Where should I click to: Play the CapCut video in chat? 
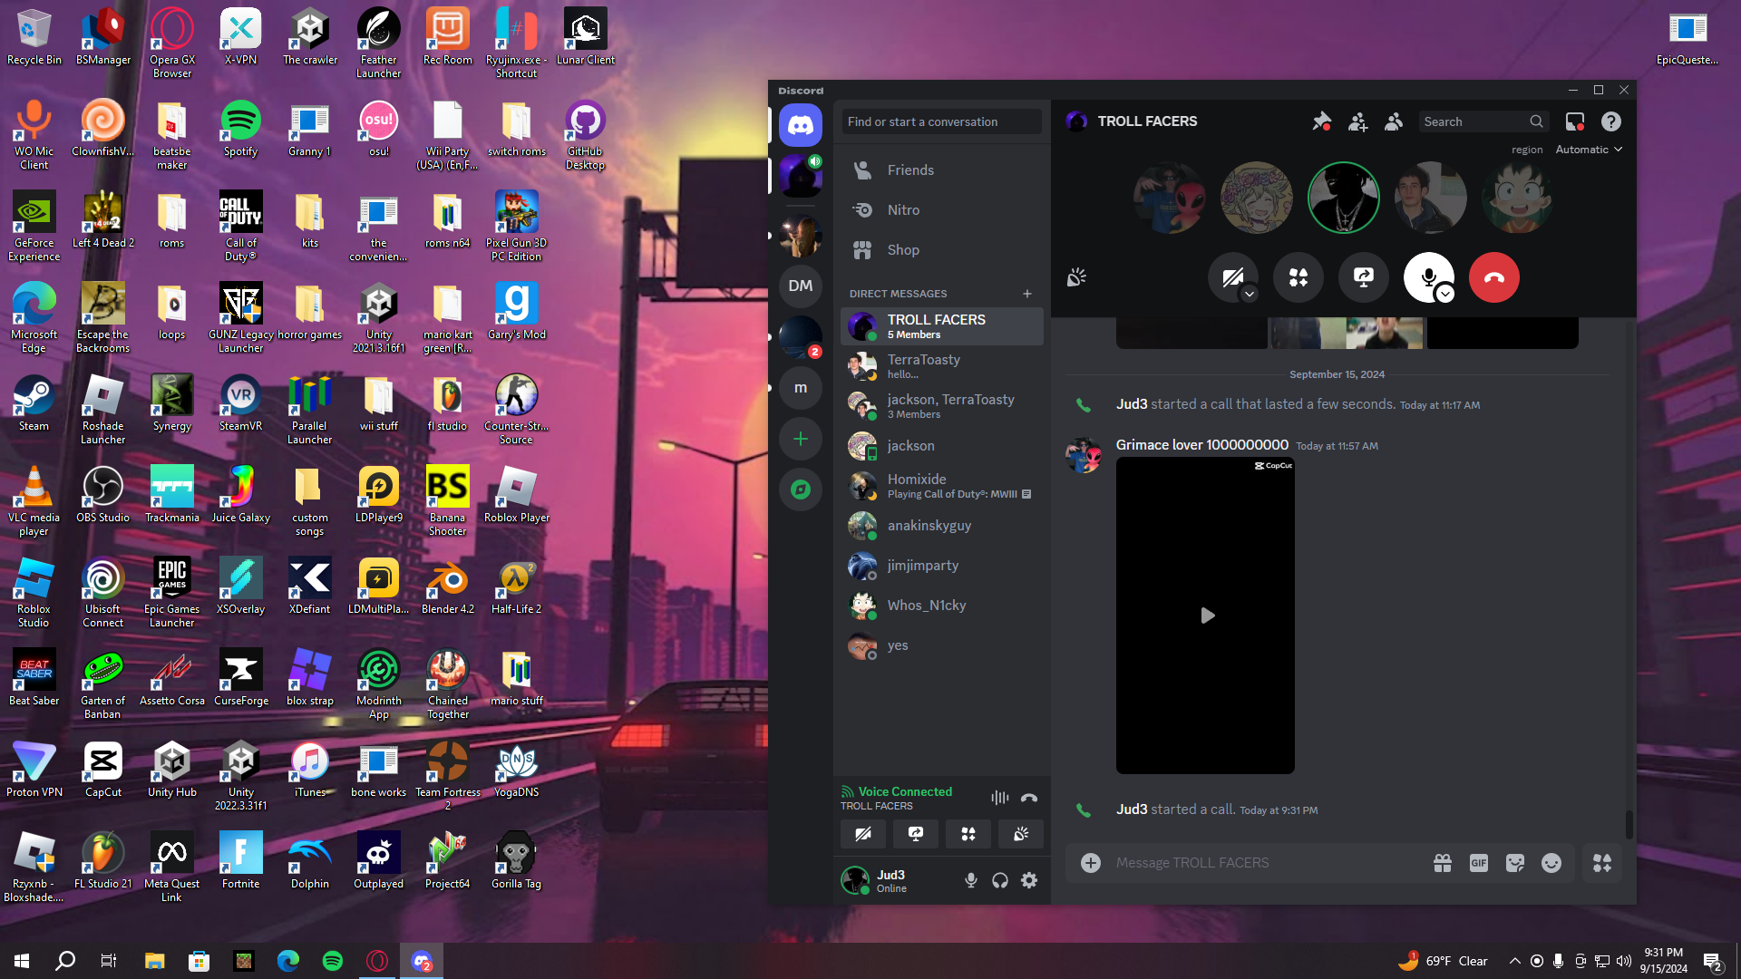[x=1206, y=616]
